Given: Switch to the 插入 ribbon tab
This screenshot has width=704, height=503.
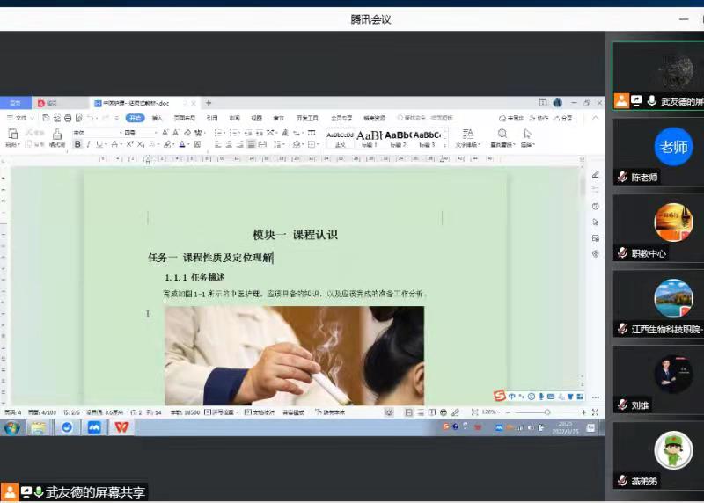Looking at the screenshot, I should [158, 117].
